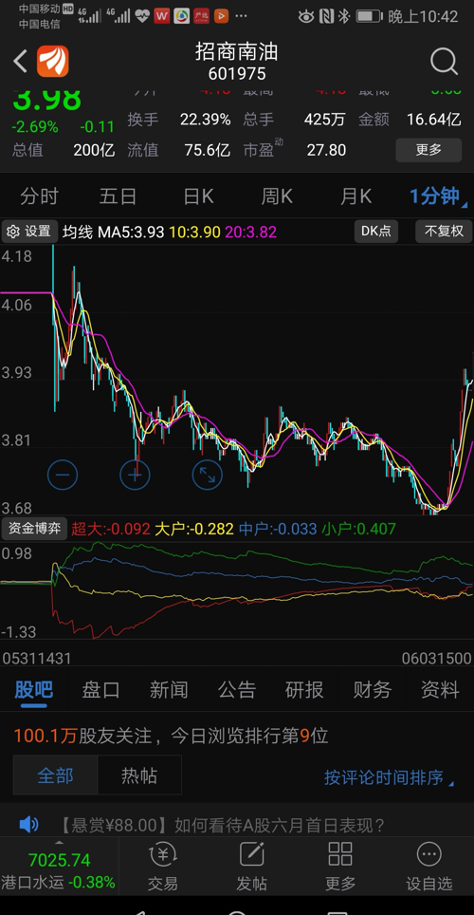This screenshot has height=915, width=474.
Task: Toggle the DK点 indicator
Action: click(x=376, y=231)
